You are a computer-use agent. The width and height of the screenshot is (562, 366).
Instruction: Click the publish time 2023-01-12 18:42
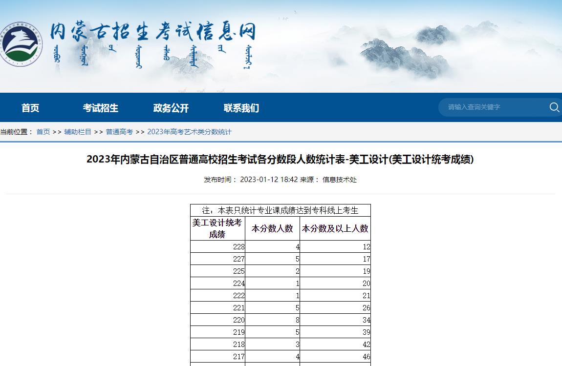[269, 180]
